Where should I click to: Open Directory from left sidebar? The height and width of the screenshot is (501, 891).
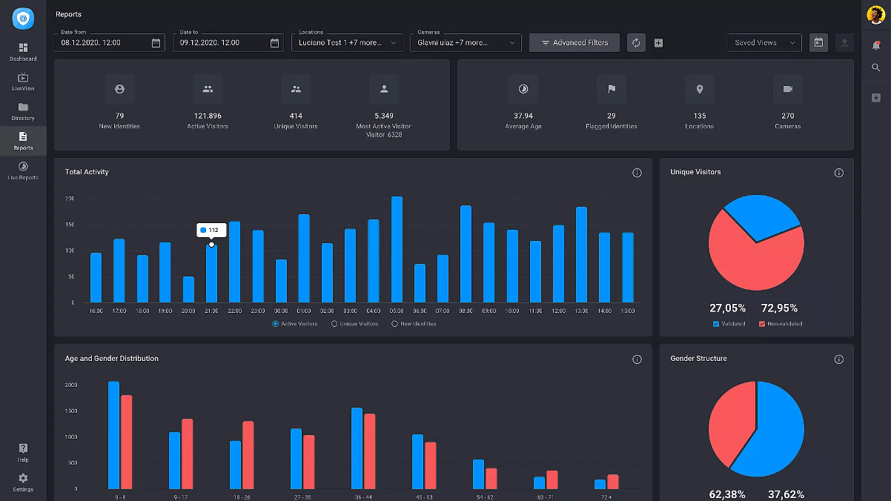pos(23,111)
